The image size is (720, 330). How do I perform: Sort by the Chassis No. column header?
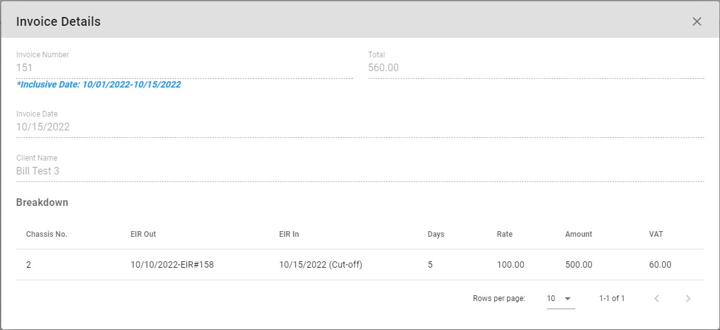pyautogui.click(x=47, y=234)
